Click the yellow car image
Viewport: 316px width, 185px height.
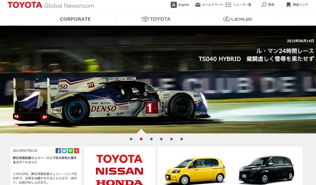(x=195, y=171)
